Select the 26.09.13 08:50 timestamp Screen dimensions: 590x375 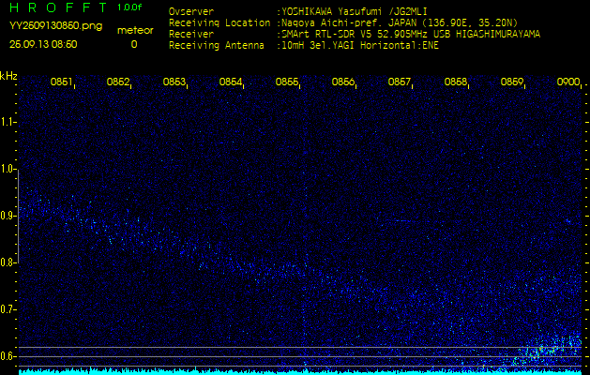[x=43, y=44]
